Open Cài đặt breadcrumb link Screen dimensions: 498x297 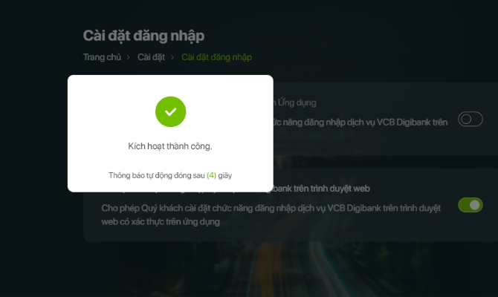pos(151,57)
